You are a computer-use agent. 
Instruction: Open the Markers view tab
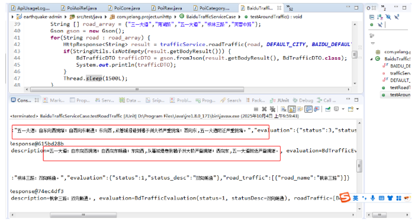tap(54, 100)
